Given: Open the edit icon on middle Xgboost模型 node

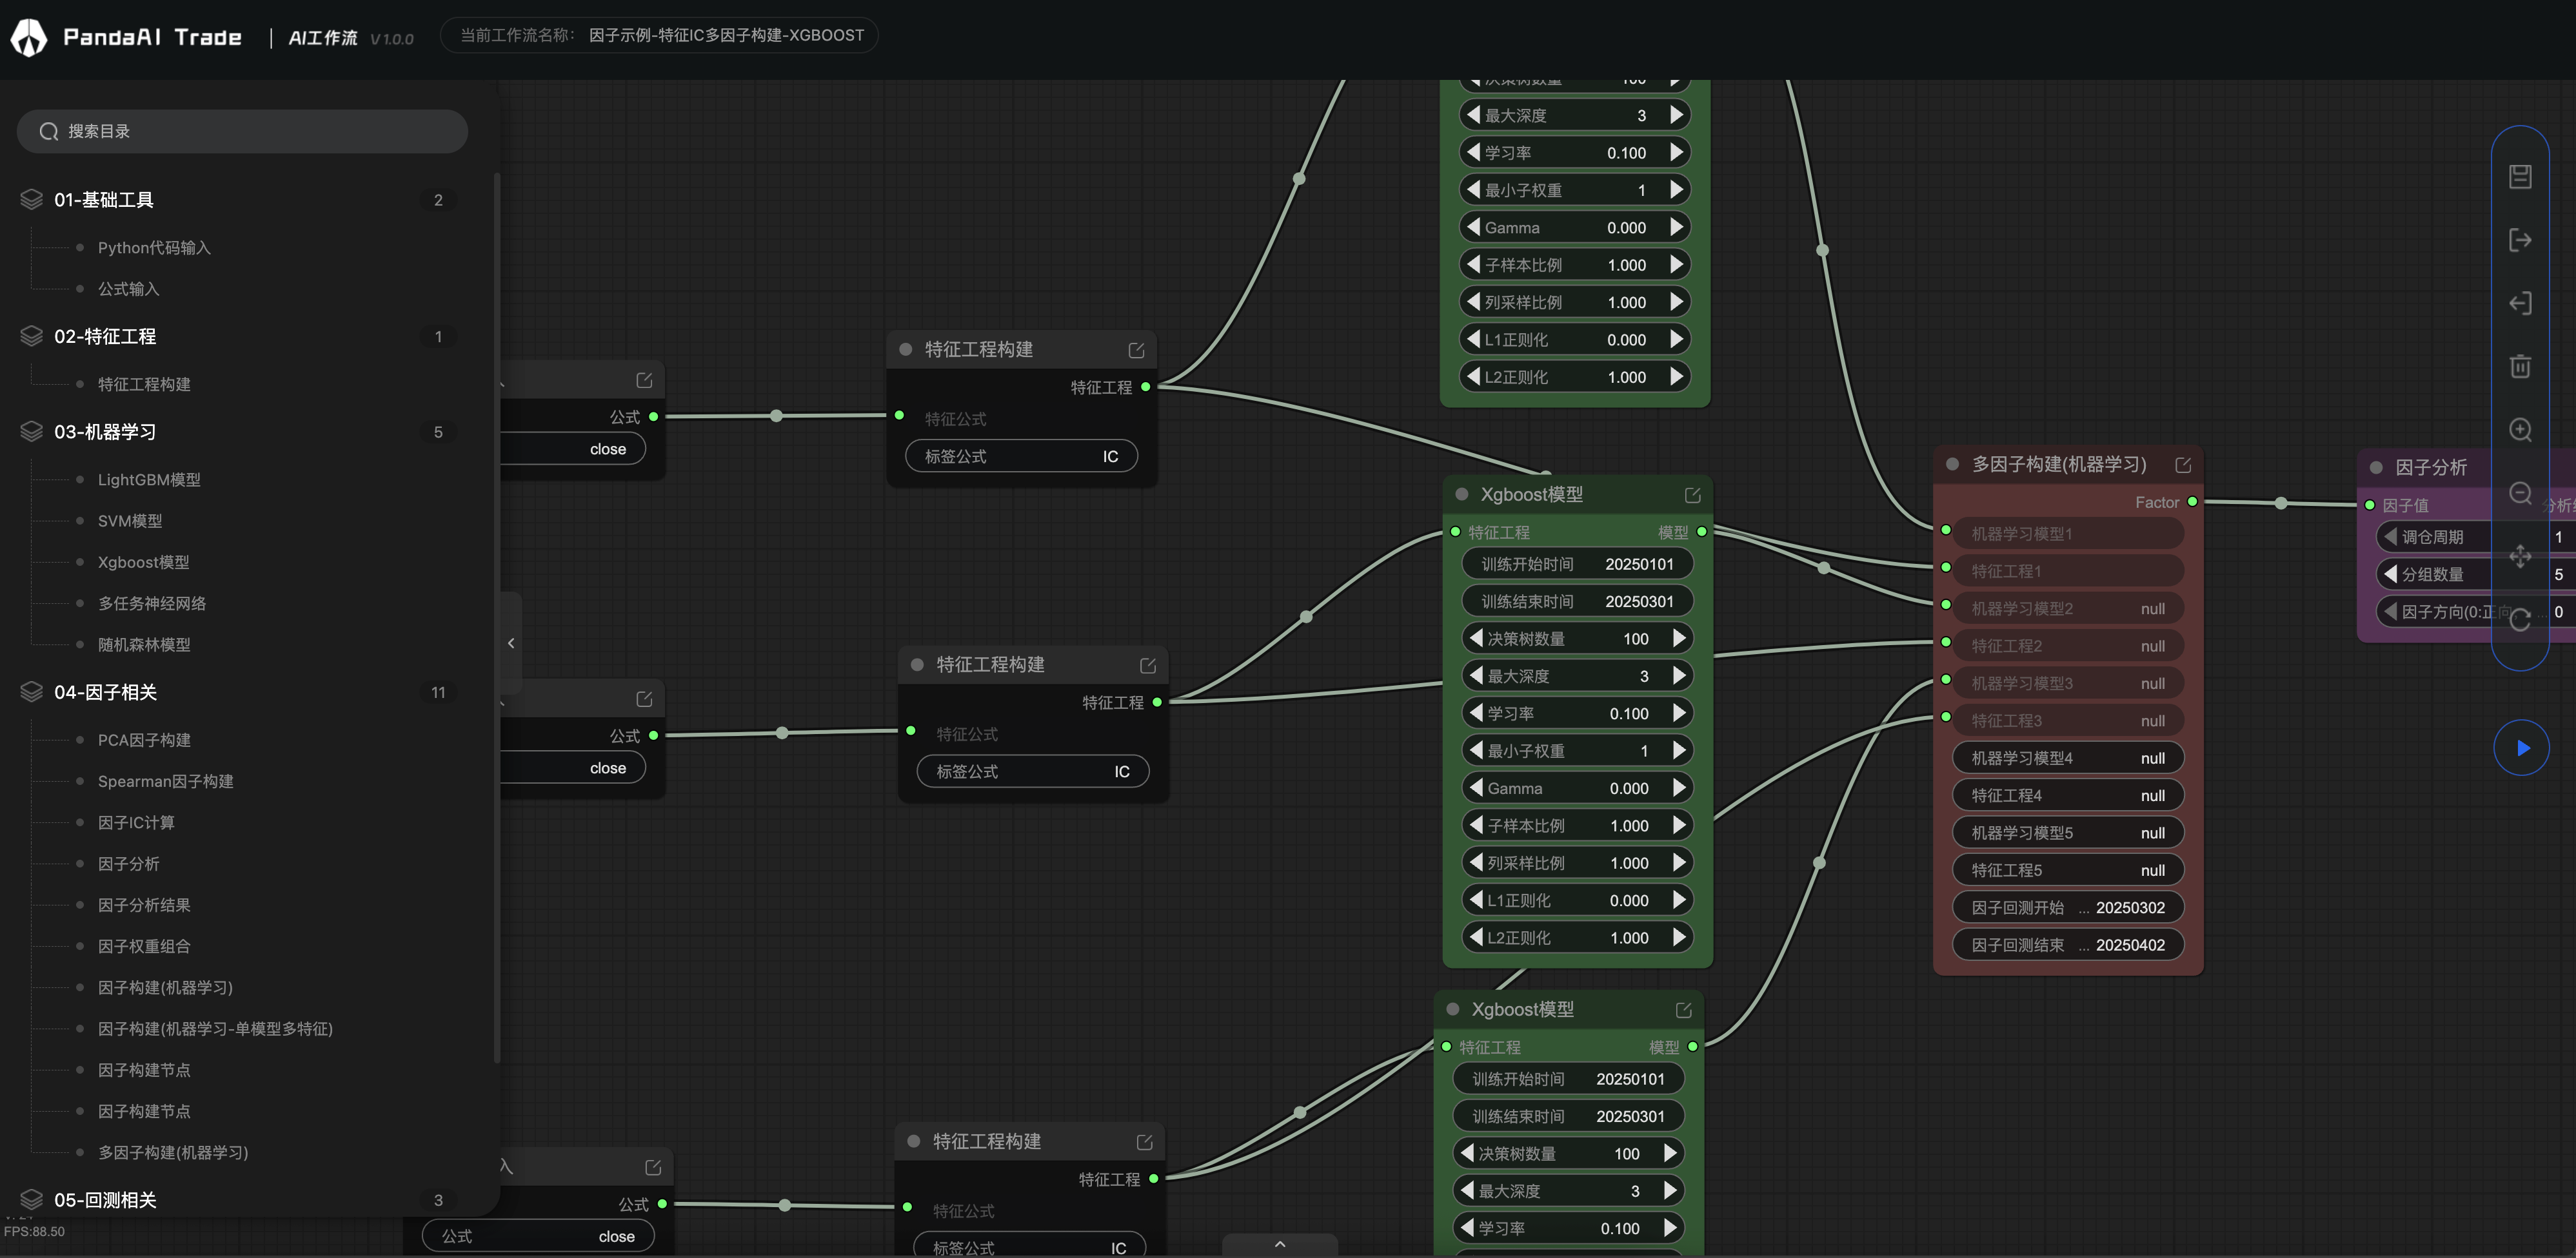Looking at the screenshot, I should coord(1692,496).
